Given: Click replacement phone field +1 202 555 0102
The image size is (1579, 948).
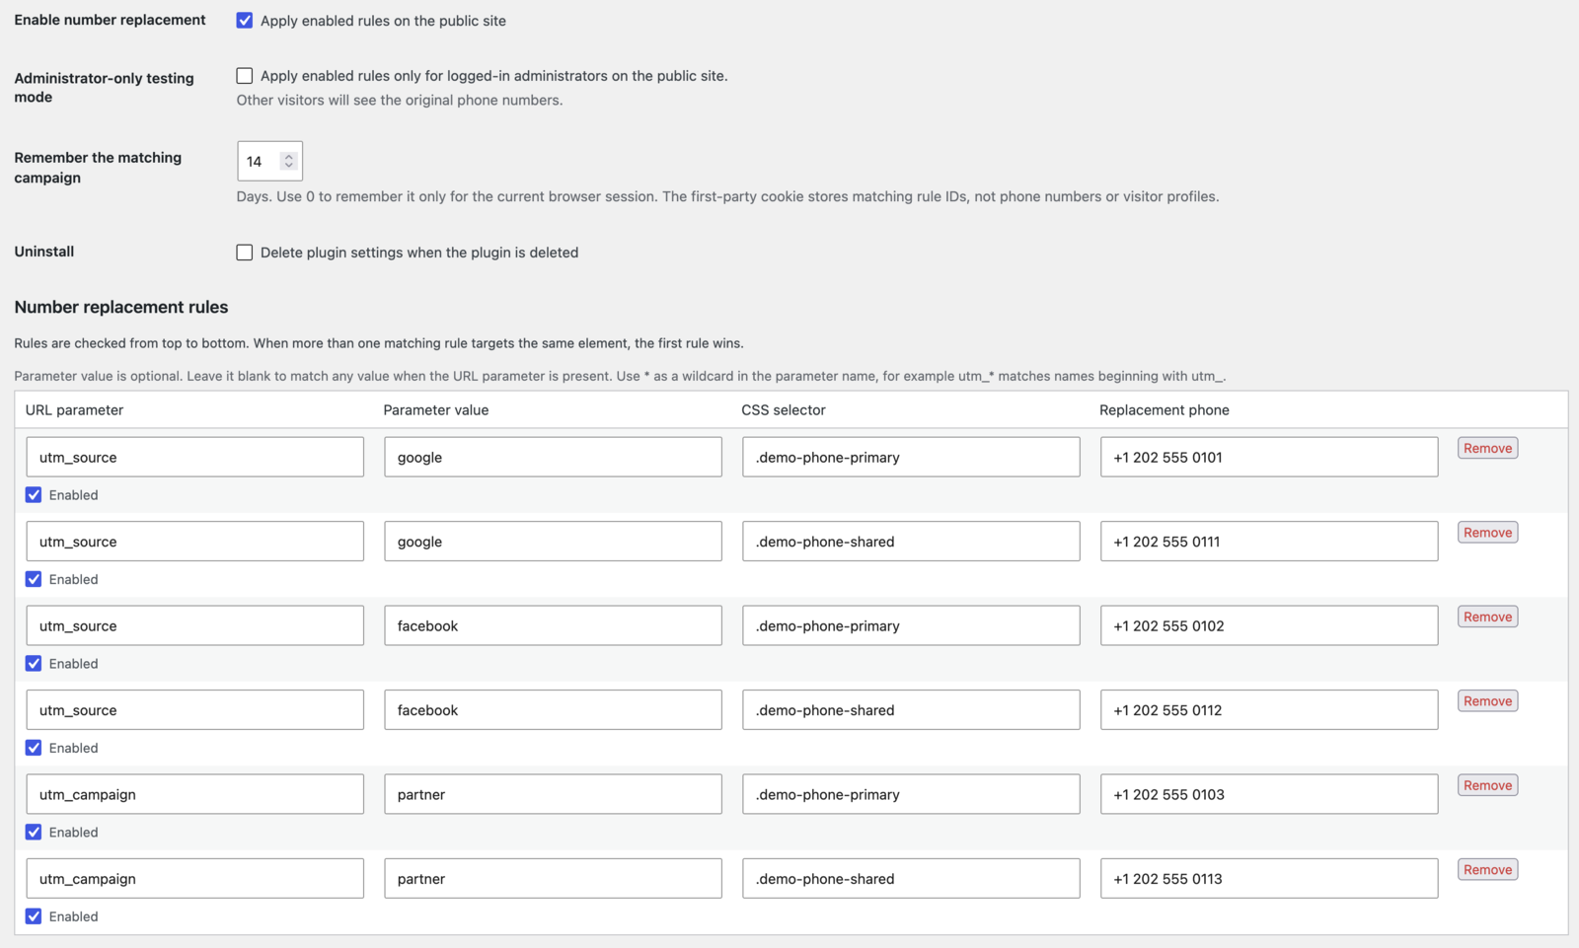Looking at the screenshot, I should [x=1269, y=626].
